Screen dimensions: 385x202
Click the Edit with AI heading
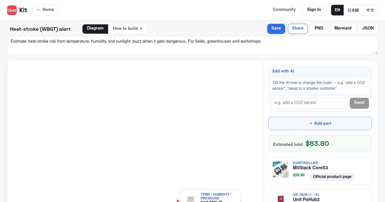coord(283,71)
